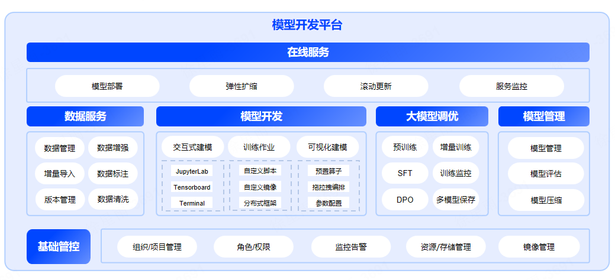Select the Tensorboard item
The height and width of the screenshot is (280, 615).
(x=192, y=187)
